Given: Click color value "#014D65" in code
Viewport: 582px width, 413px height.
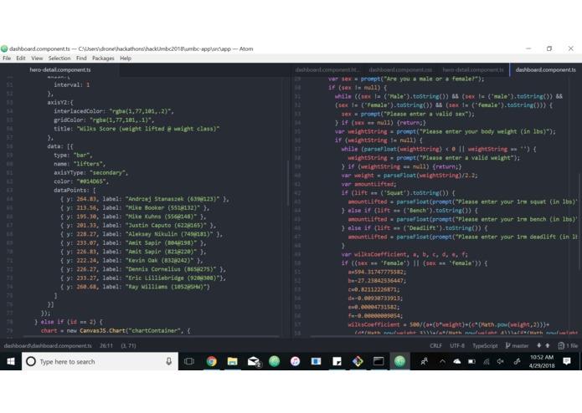Looking at the screenshot, I should coord(92,181).
